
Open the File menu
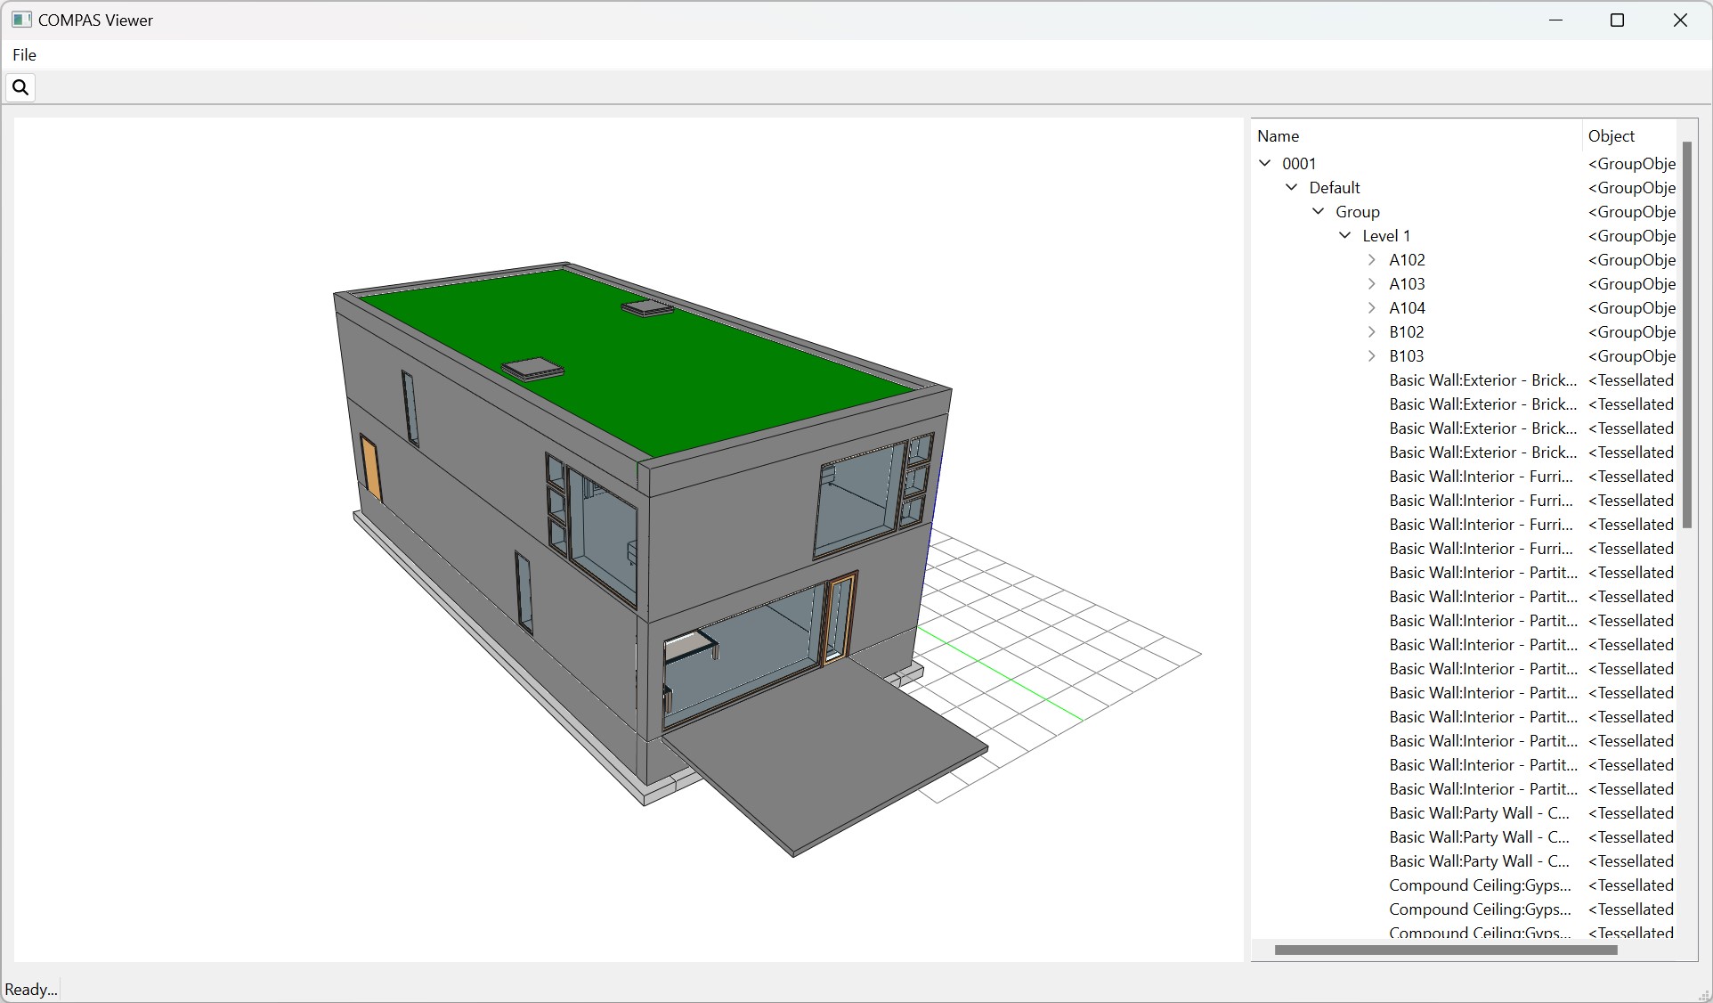(x=24, y=55)
